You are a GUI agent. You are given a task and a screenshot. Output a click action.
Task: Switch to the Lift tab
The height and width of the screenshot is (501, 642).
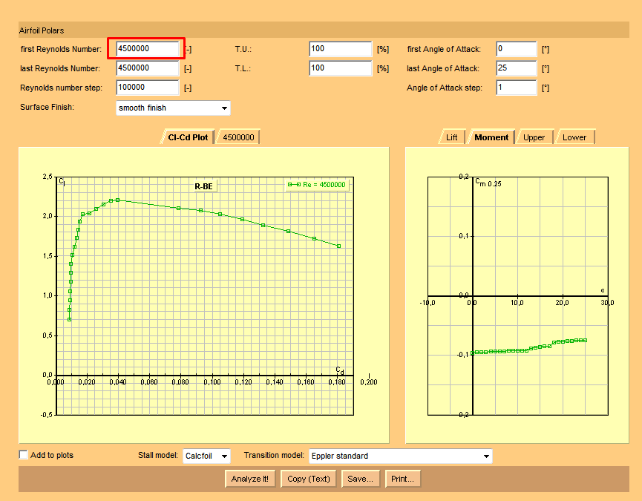[451, 137]
